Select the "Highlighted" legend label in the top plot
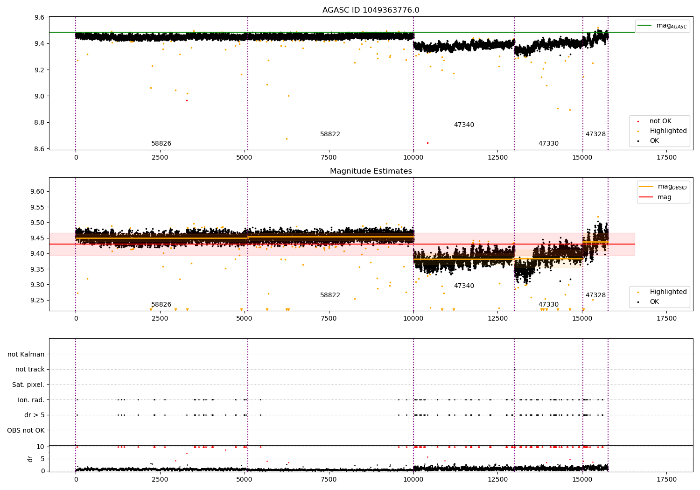The width and height of the screenshot is (700, 490). (668, 131)
